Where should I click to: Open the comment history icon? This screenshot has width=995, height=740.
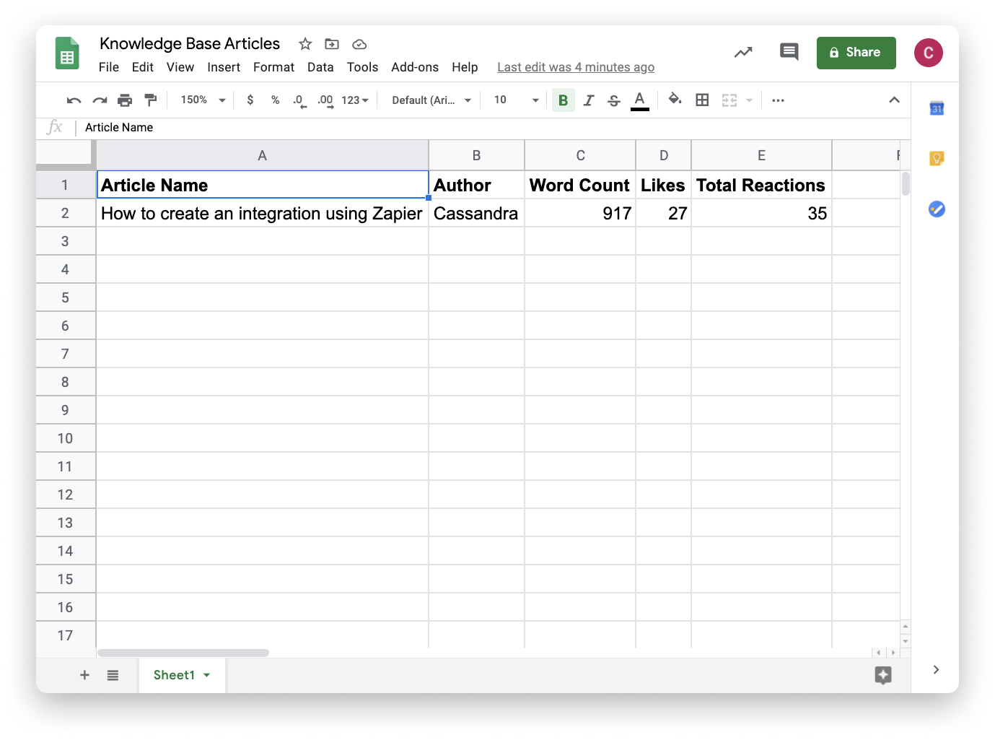789,52
